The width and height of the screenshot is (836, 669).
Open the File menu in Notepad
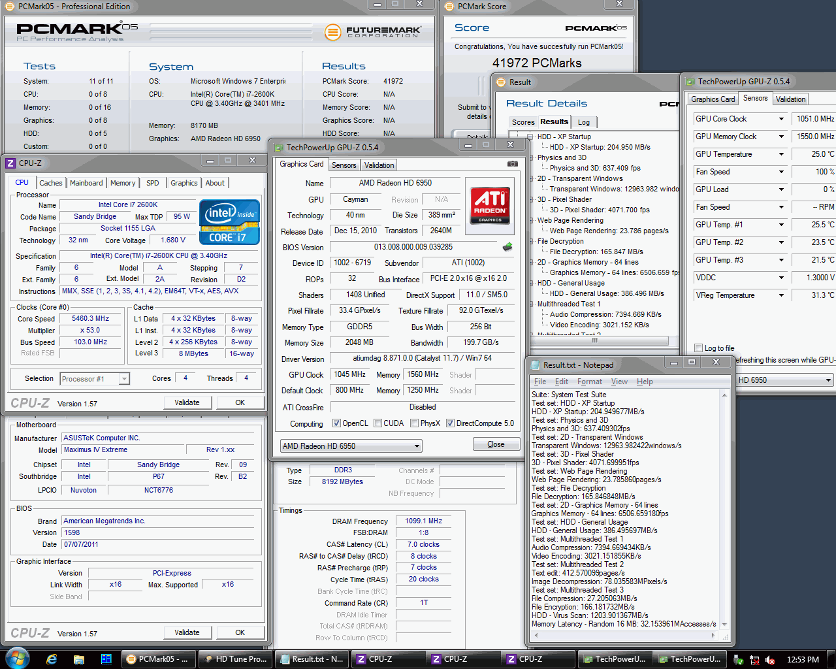click(x=540, y=382)
